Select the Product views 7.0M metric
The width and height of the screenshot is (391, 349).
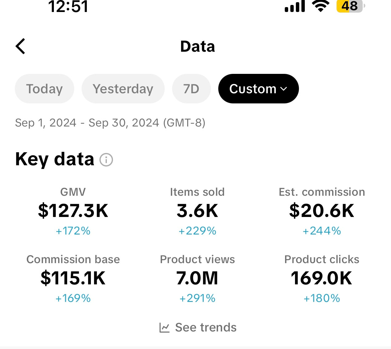197,279
